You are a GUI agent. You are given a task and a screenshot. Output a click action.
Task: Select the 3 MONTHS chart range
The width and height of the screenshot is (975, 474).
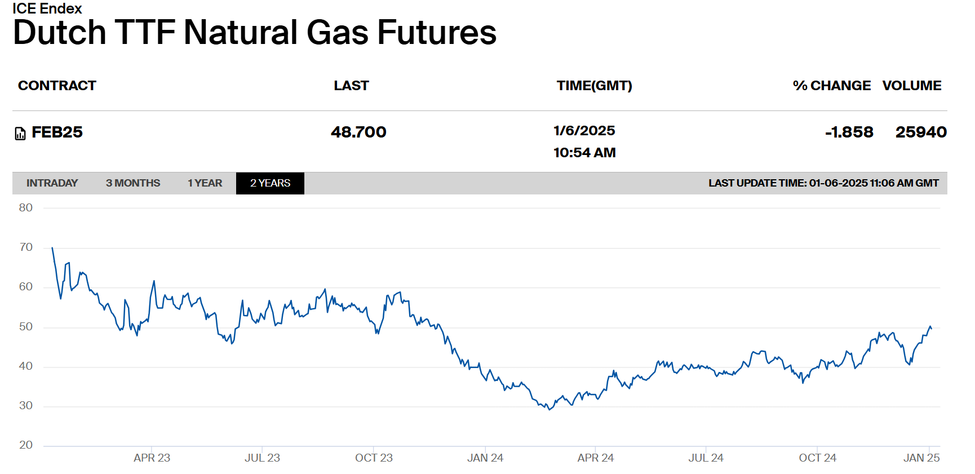133,183
